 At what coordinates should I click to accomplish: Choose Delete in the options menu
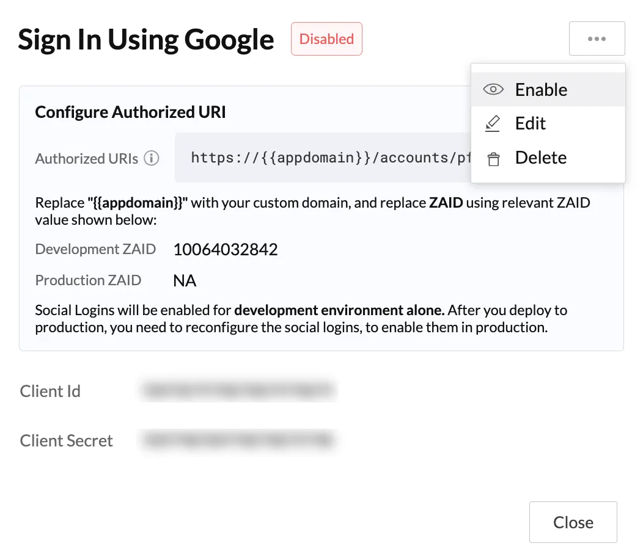548,158
